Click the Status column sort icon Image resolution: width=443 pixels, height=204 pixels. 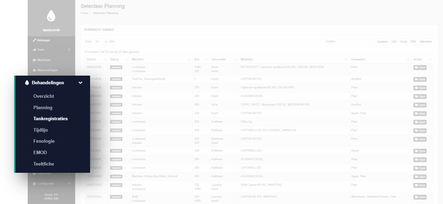click(x=127, y=60)
